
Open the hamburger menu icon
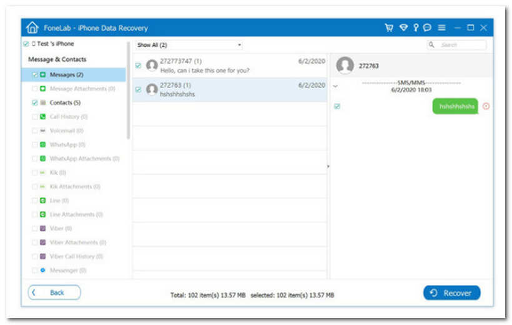click(x=441, y=27)
